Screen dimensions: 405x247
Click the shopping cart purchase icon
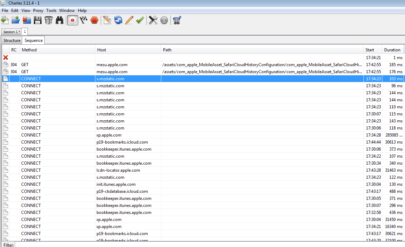click(177, 20)
